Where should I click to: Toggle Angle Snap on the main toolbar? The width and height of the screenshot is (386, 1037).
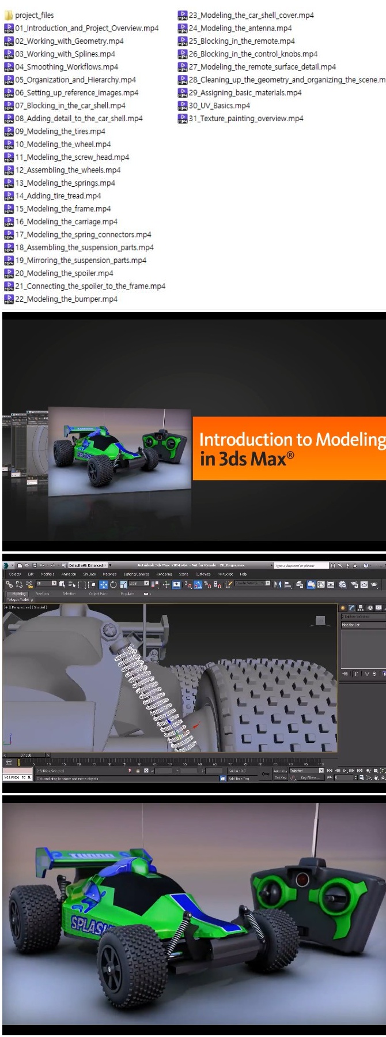pos(198,584)
